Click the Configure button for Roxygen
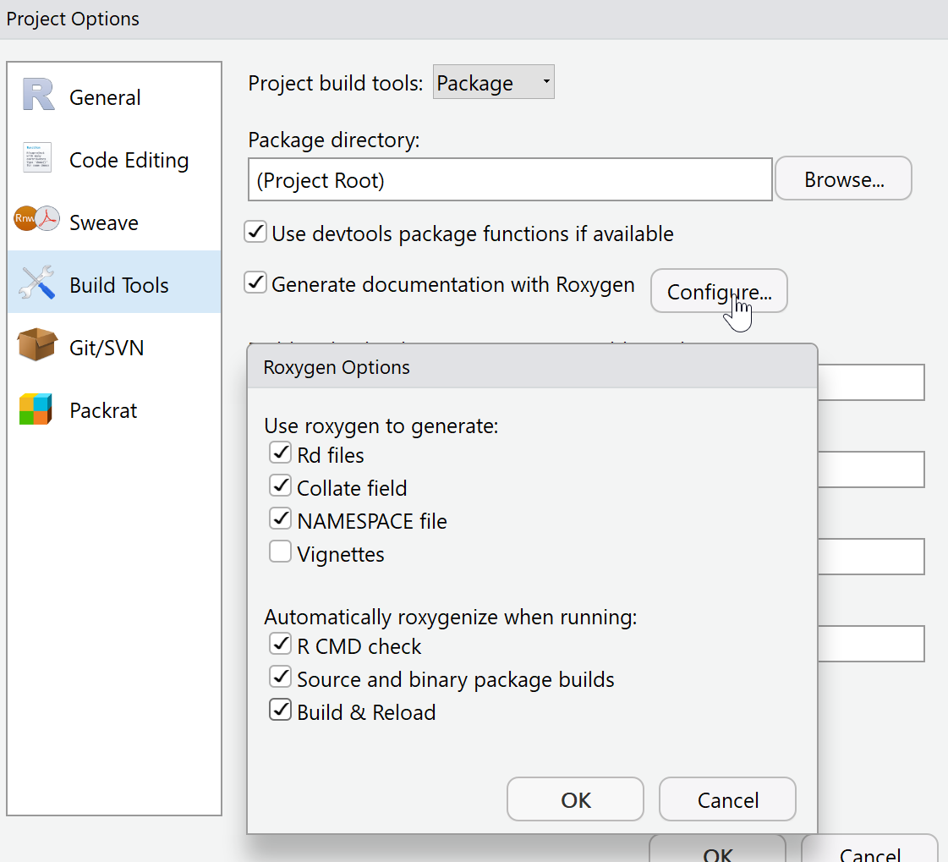Image resolution: width=948 pixels, height=862 pixels. (x=718, y=290)
